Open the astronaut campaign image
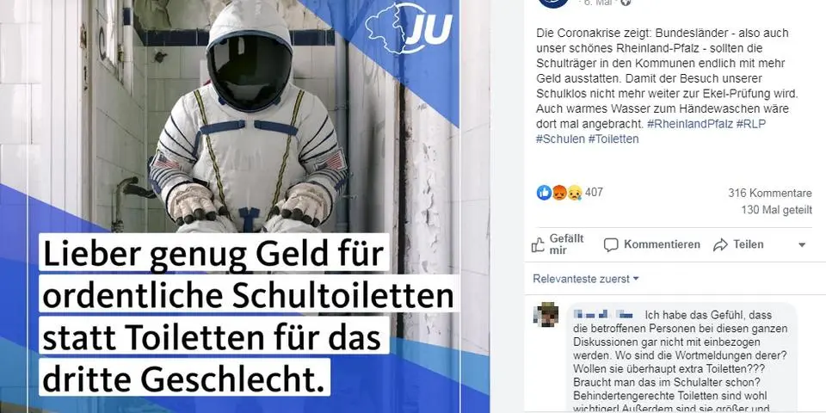826x413 pixels. coord(245,206)
